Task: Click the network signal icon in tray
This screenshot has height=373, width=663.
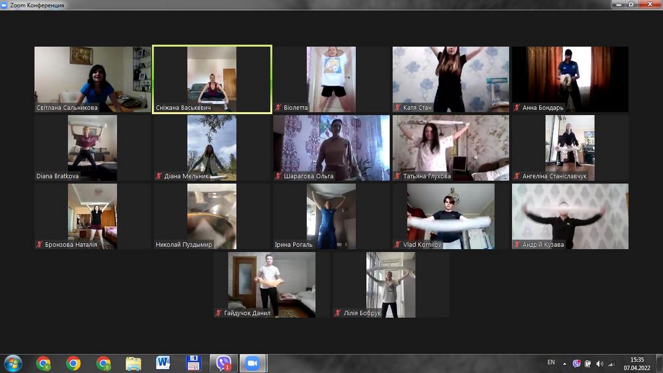Action: pos(612,364)
